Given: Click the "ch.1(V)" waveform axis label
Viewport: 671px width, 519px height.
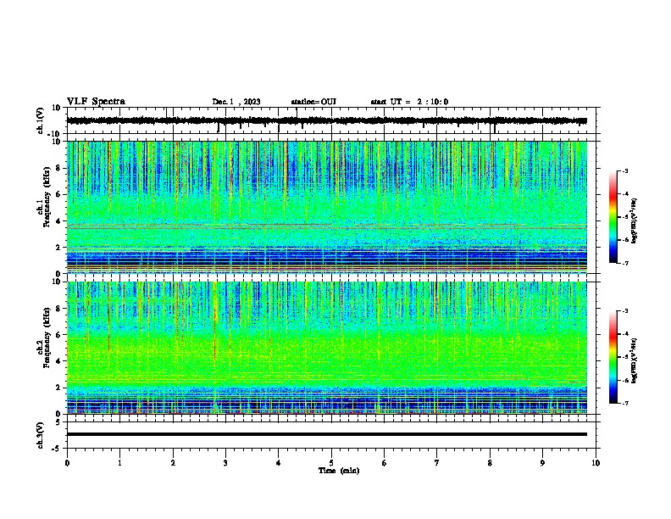Looking at the screenshot, I should coord(41,120).
